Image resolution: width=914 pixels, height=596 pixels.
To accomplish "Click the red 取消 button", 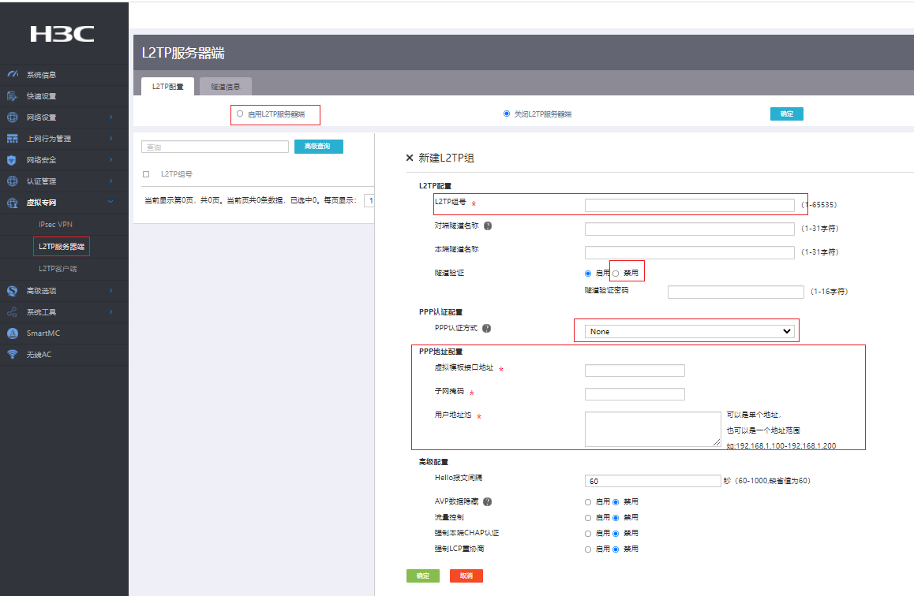I will tap(466, 576).
